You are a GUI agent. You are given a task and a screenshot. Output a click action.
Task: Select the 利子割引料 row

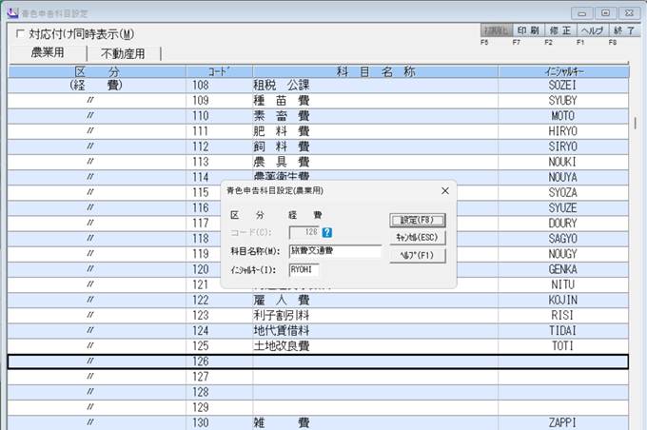[318, 315]
